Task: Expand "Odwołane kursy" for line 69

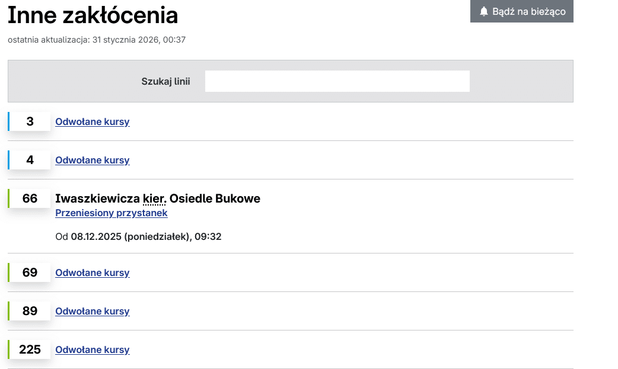Action: [x=93, y=273]
